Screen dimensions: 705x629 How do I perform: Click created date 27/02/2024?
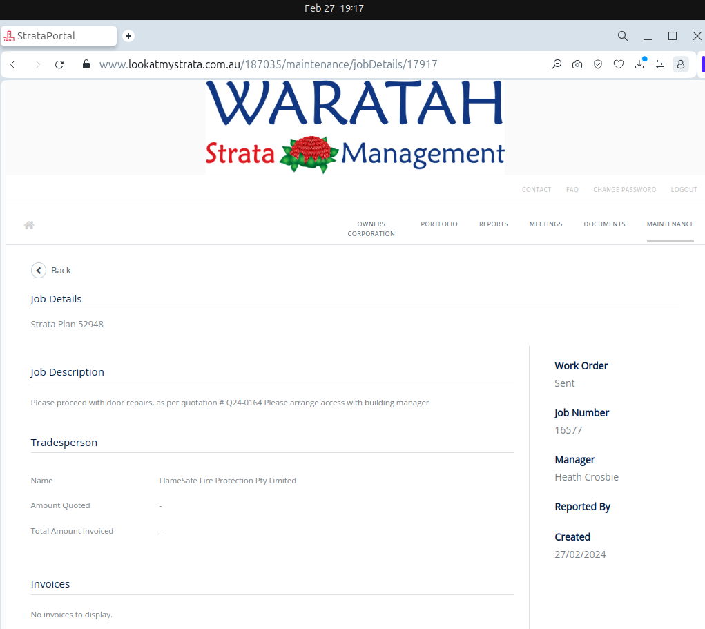[x=580, y=554]
